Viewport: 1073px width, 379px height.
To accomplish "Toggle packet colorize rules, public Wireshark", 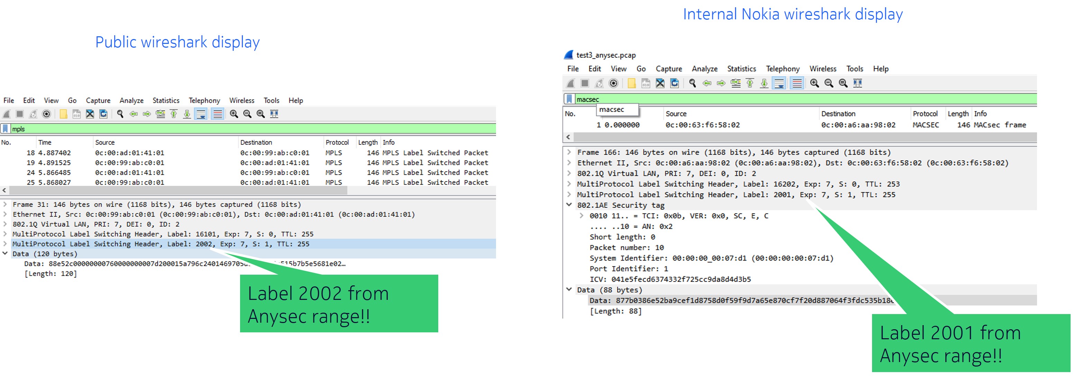I will click(x=218, y=114).
